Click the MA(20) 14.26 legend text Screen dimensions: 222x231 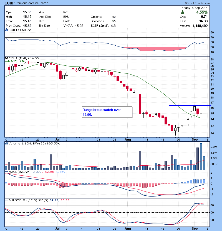16,61
